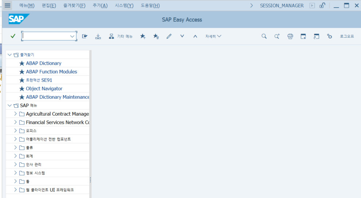This screenshot has width=361, height=198.
Task: Move favorite up arrow icon
Action: pos(195,36)
